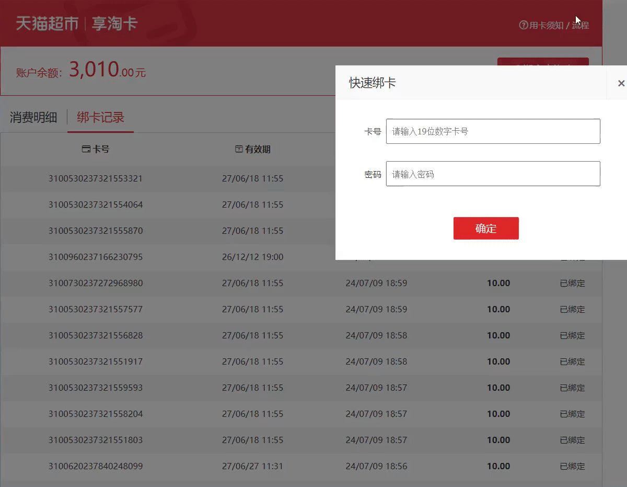Switch to the 消费明细 tab
627x487 pixels.
[33, 117]
